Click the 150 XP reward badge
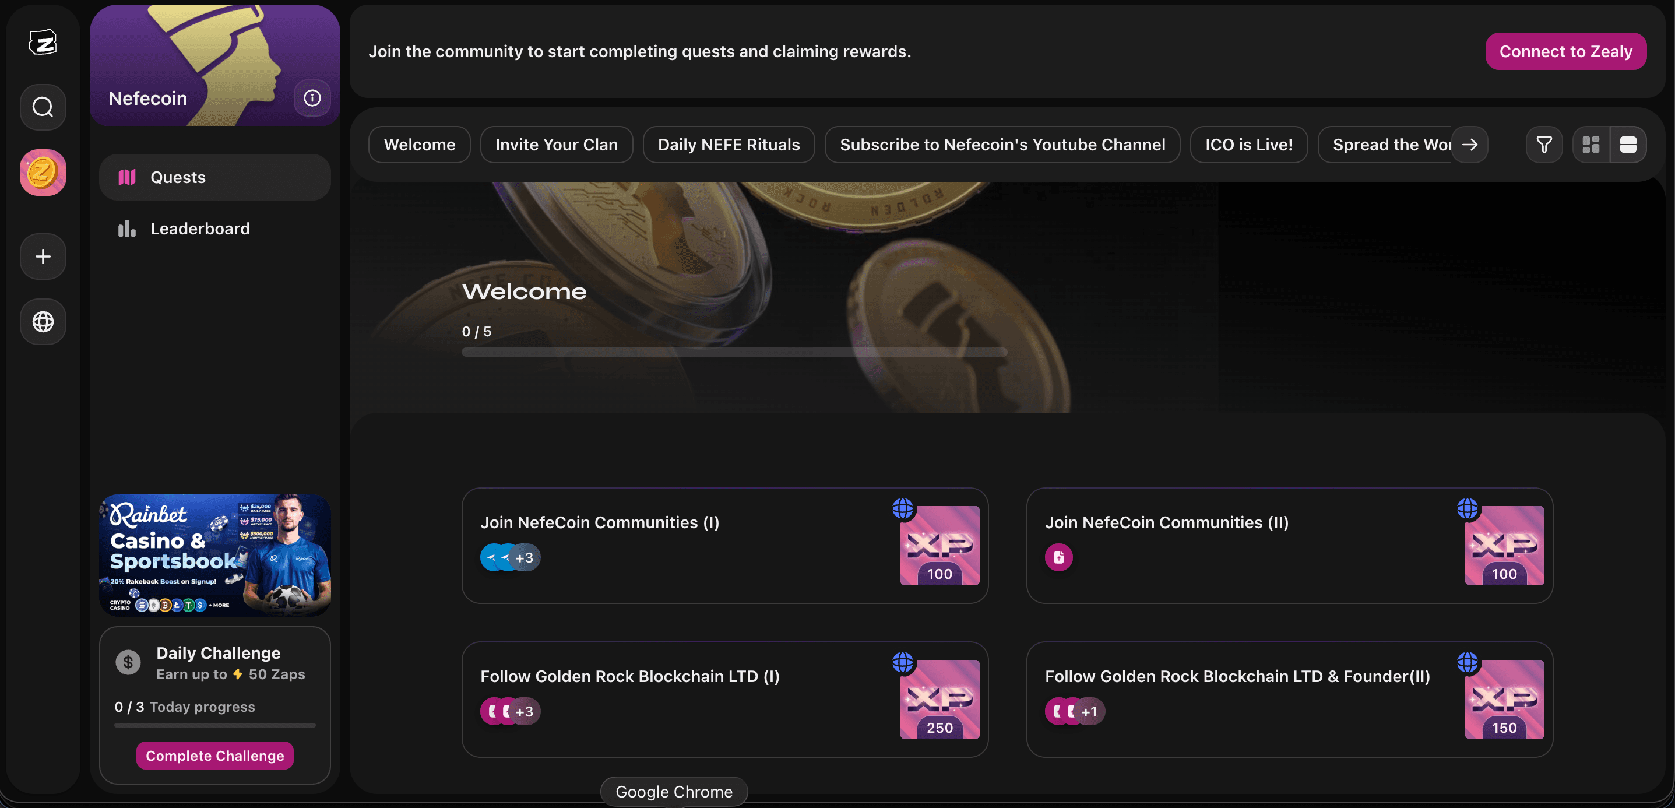 pos(1504,700)
